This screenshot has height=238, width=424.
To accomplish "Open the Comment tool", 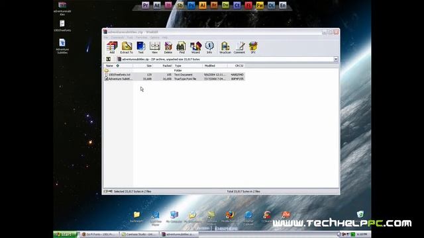I will click(x=239, y=48).
